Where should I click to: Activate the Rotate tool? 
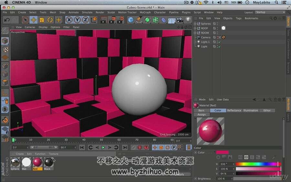[50, 20]
